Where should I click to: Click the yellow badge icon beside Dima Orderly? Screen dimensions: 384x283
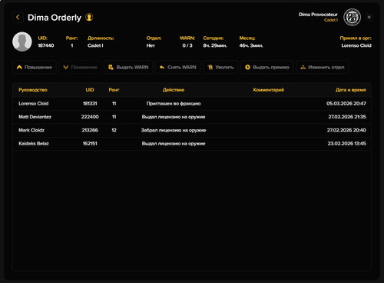click(89, 17)
